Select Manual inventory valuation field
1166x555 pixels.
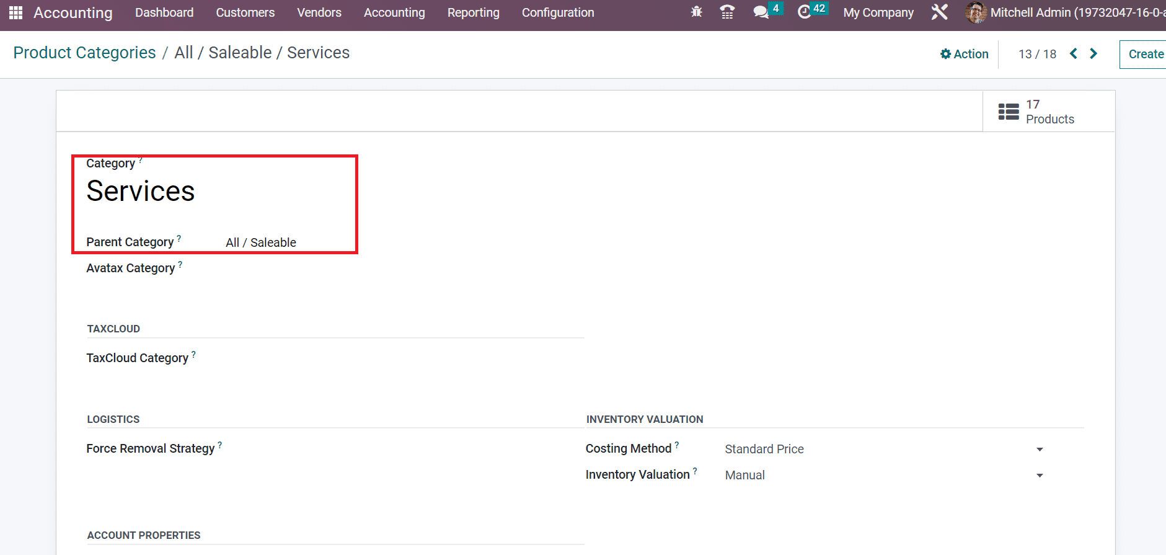(885, 475)
